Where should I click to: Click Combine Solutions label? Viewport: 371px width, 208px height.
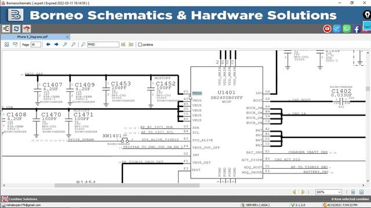[x=23, y=199]
